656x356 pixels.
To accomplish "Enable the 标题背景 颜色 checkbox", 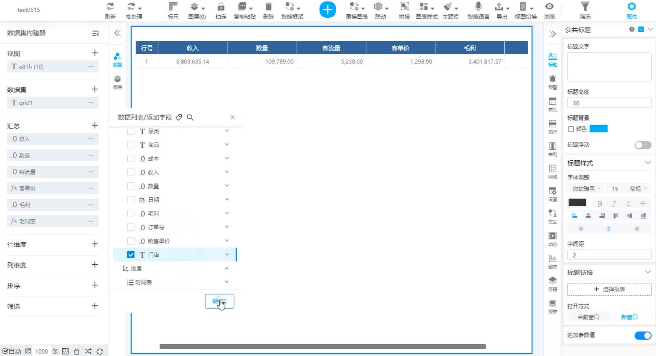I will (571, 129).
